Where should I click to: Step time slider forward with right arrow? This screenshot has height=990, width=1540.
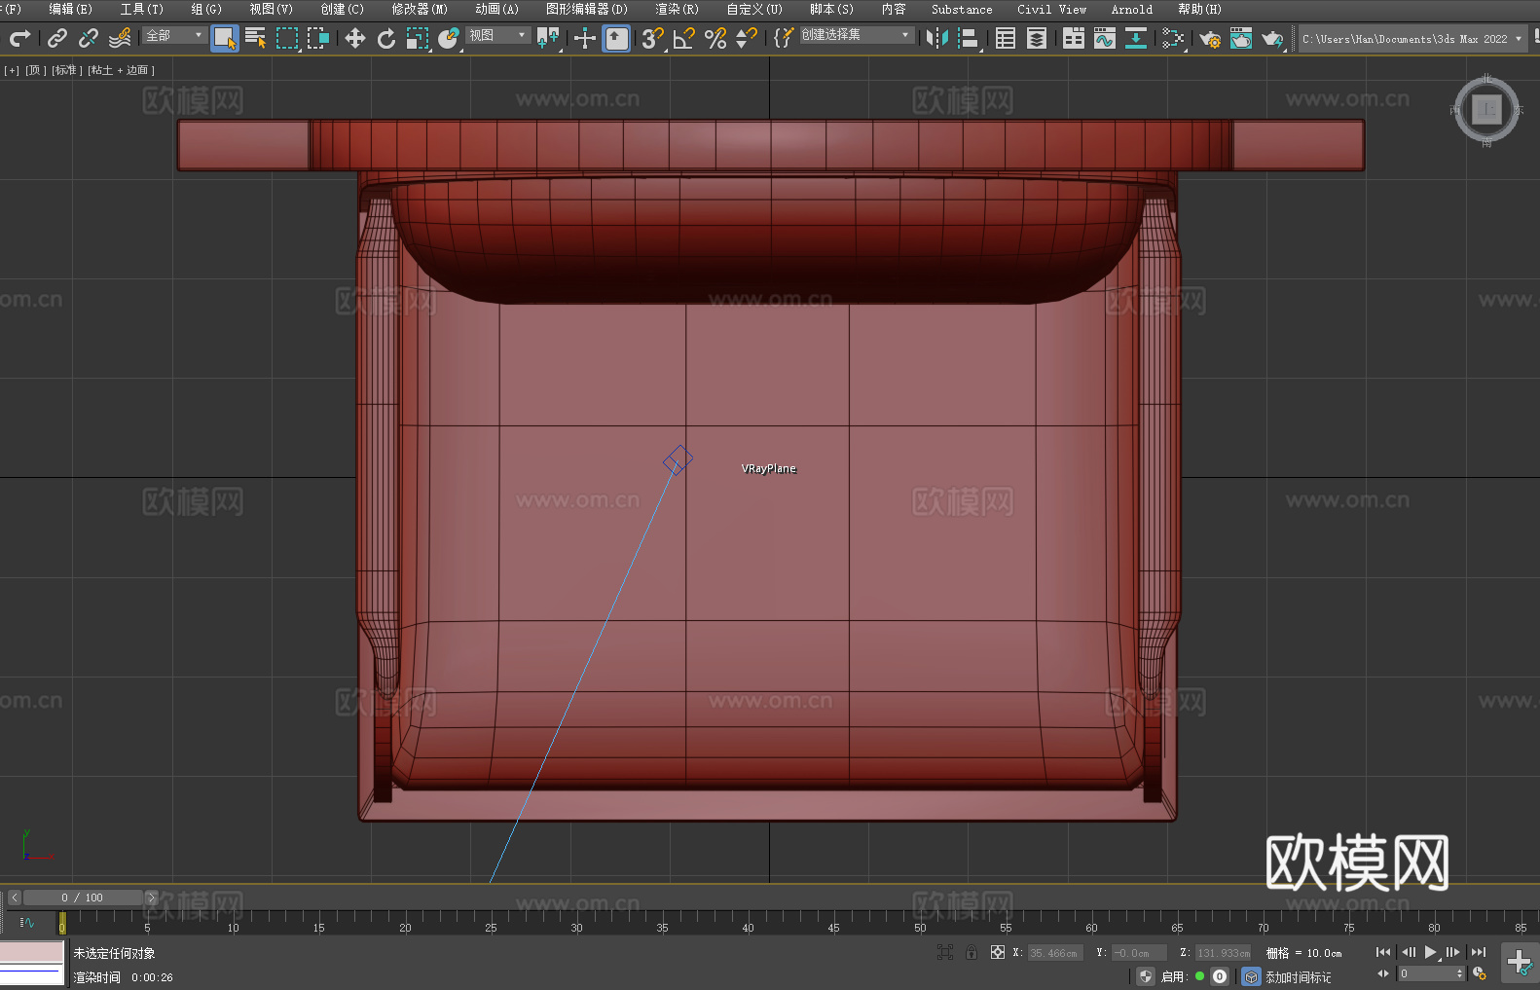tap(151, 898)
